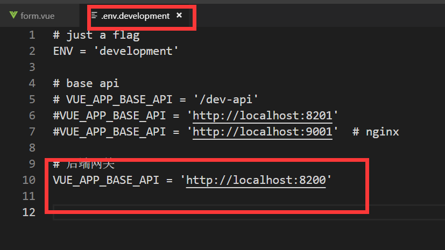The image size is (445, 250).
Task: Close the .env.development tab
Action: (x=179, y=16)
